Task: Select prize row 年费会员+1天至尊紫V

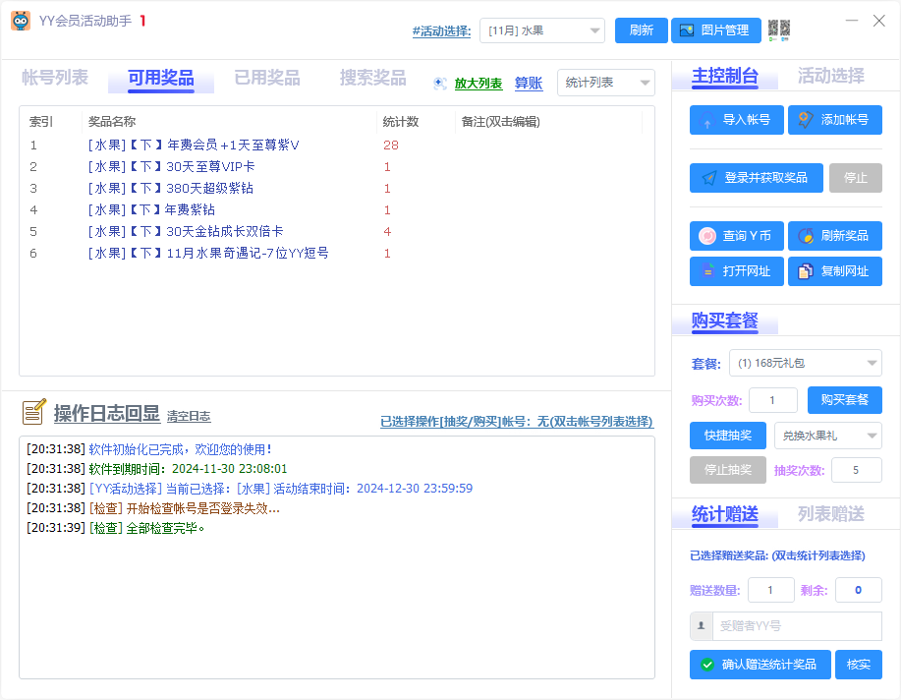Action: tap(337, 145)
